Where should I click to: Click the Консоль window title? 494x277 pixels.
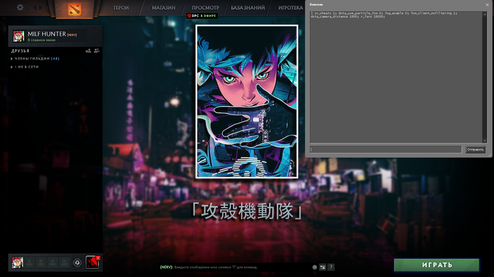click(x=316, y=5)
